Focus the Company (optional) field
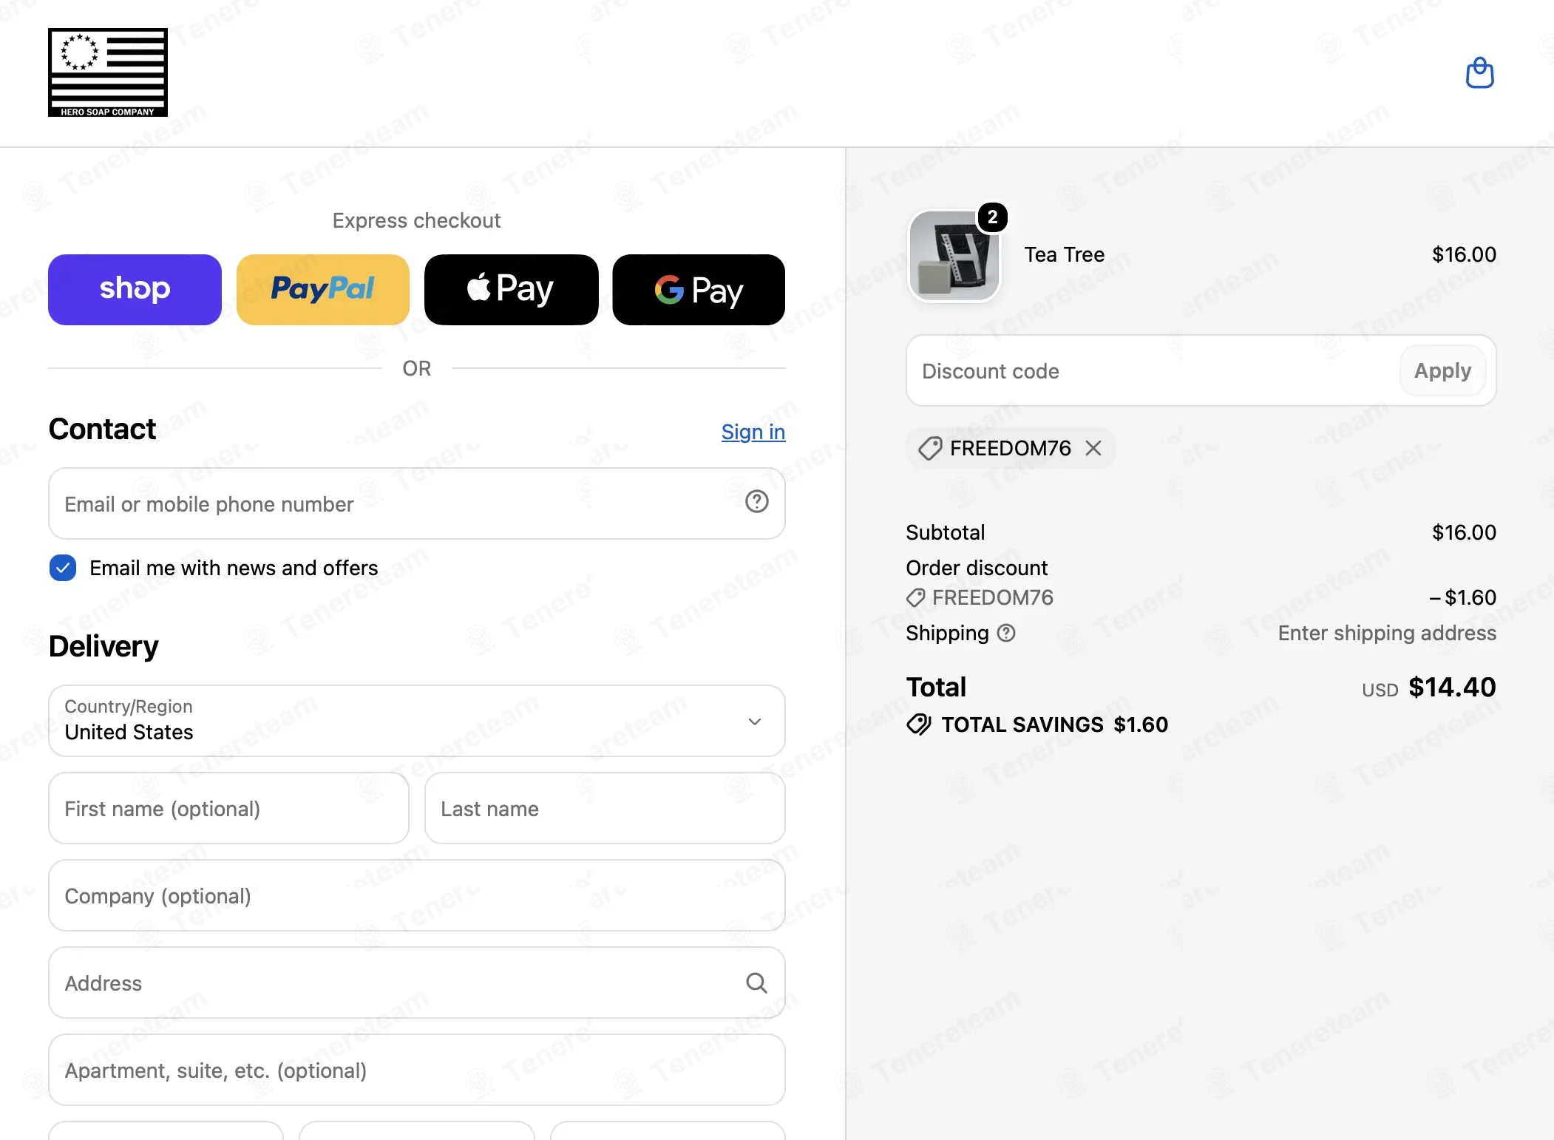1554x1140 pixels. click(416, 895)
